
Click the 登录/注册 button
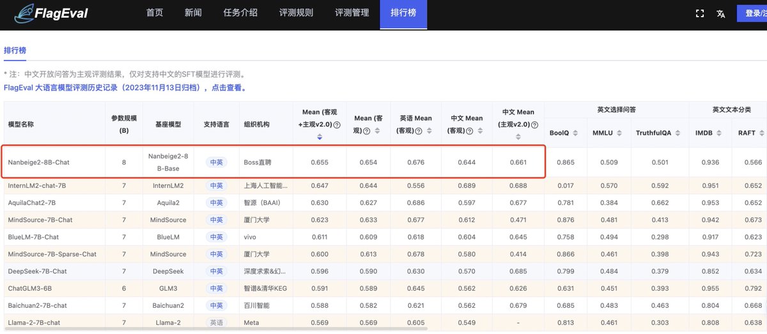coord(752,13)
